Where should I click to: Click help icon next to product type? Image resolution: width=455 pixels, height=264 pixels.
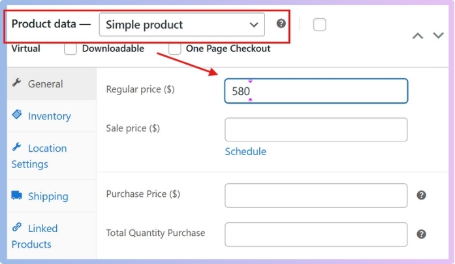281,24
